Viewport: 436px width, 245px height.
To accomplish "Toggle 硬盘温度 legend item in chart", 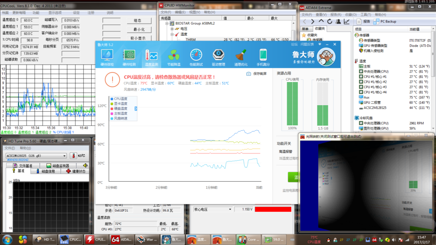I will 119,109.
